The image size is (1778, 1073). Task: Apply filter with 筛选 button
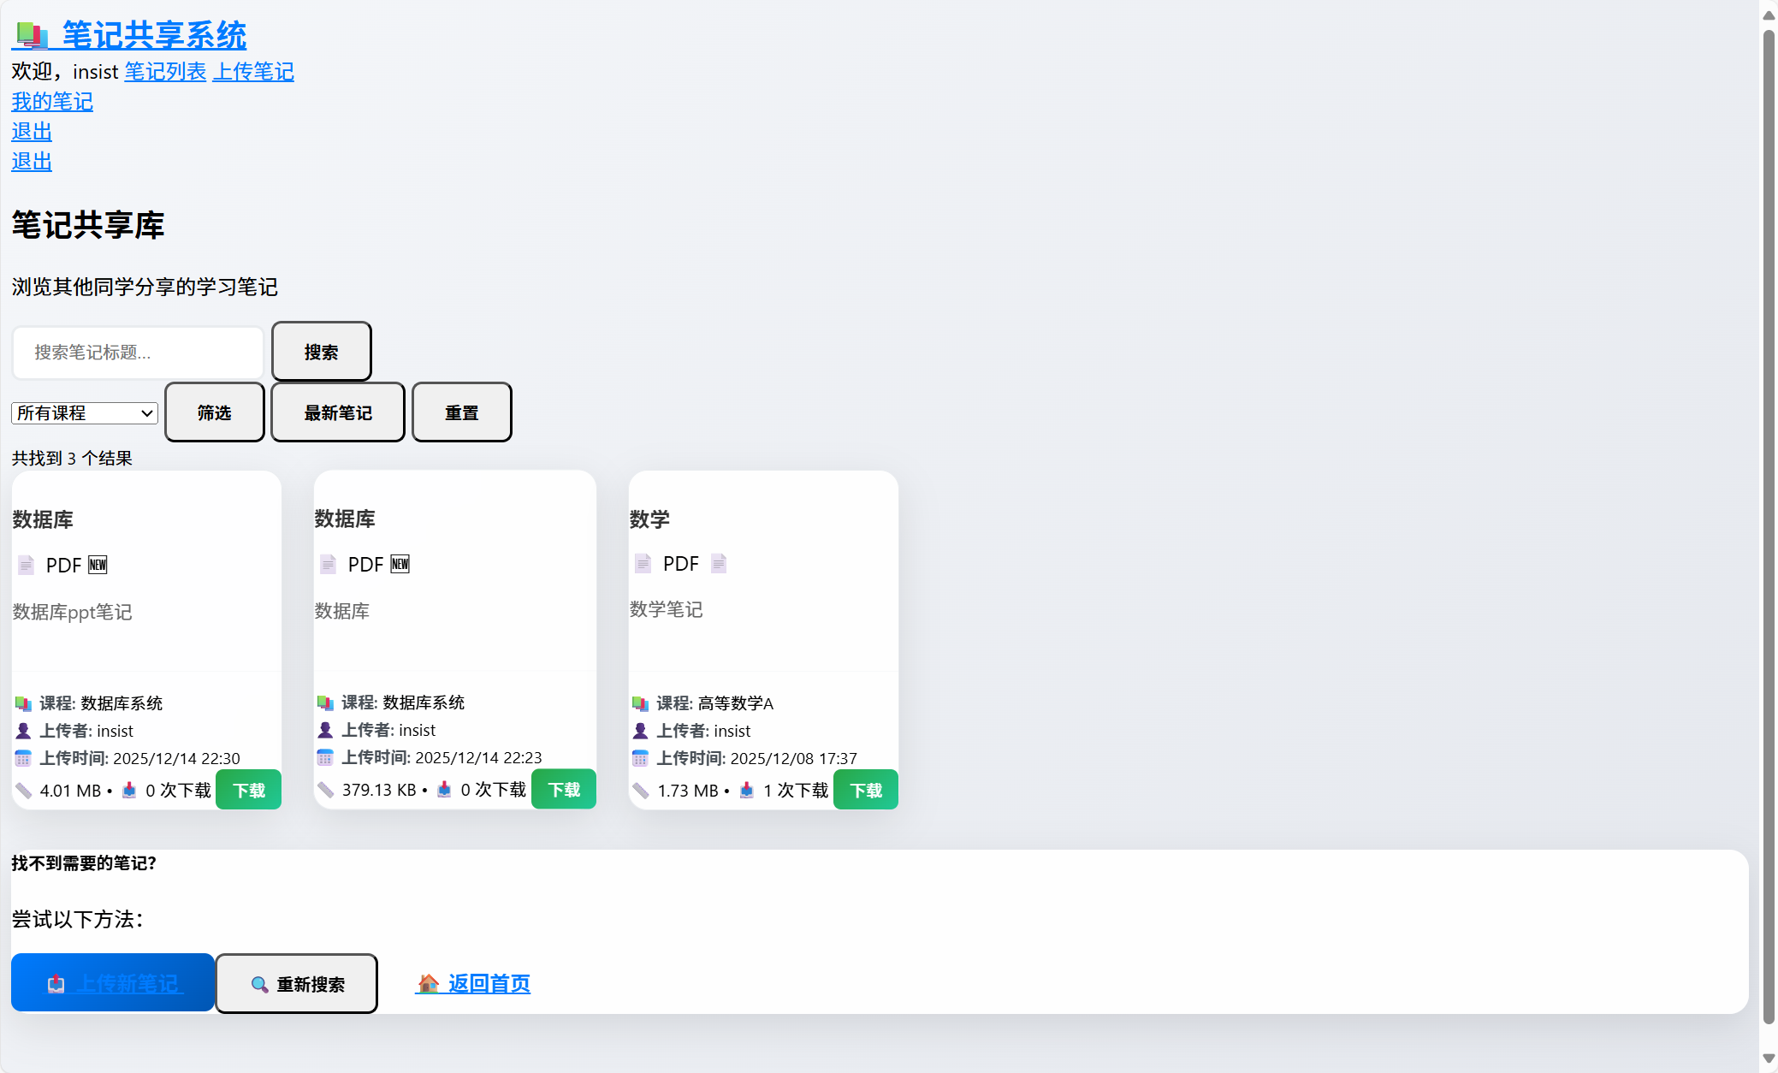[215, 412]
